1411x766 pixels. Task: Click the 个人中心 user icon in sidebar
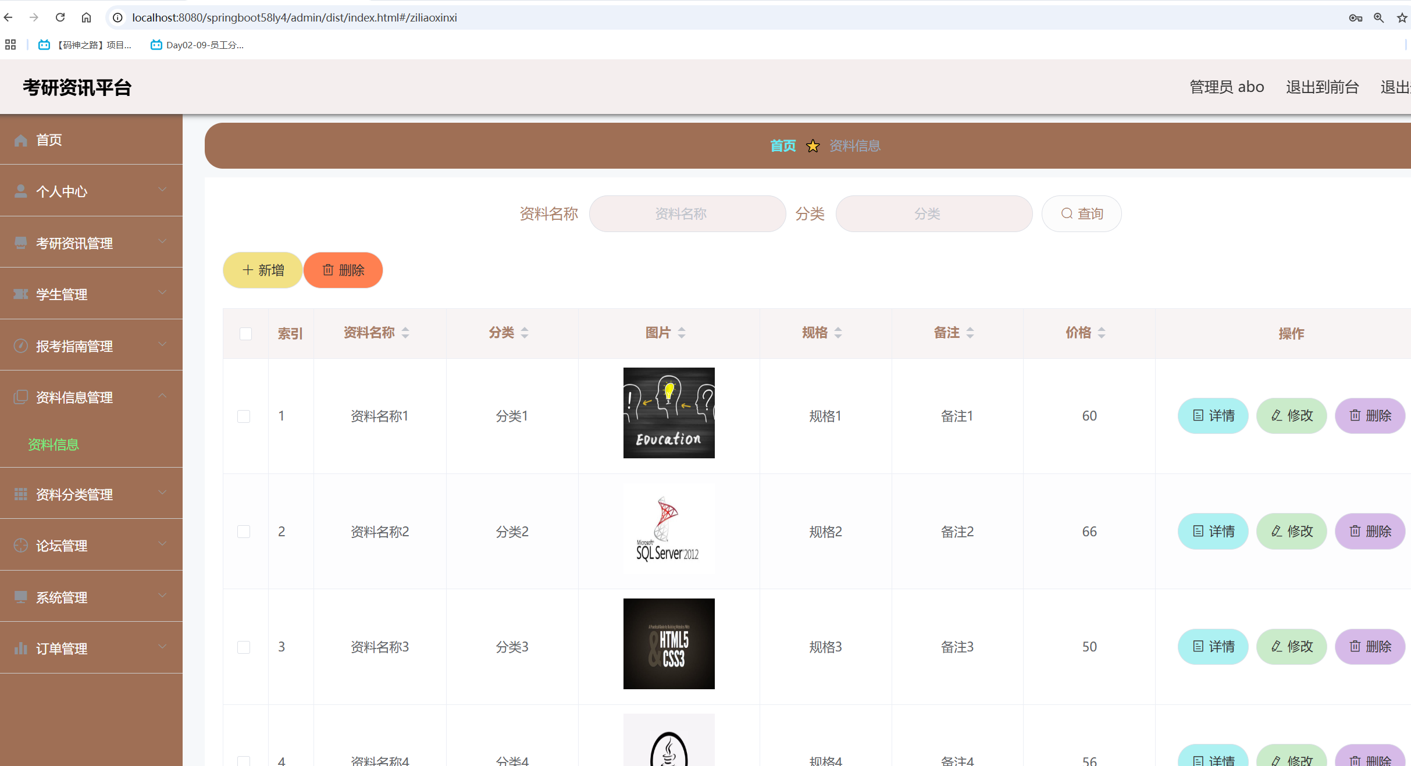(21, 191)
